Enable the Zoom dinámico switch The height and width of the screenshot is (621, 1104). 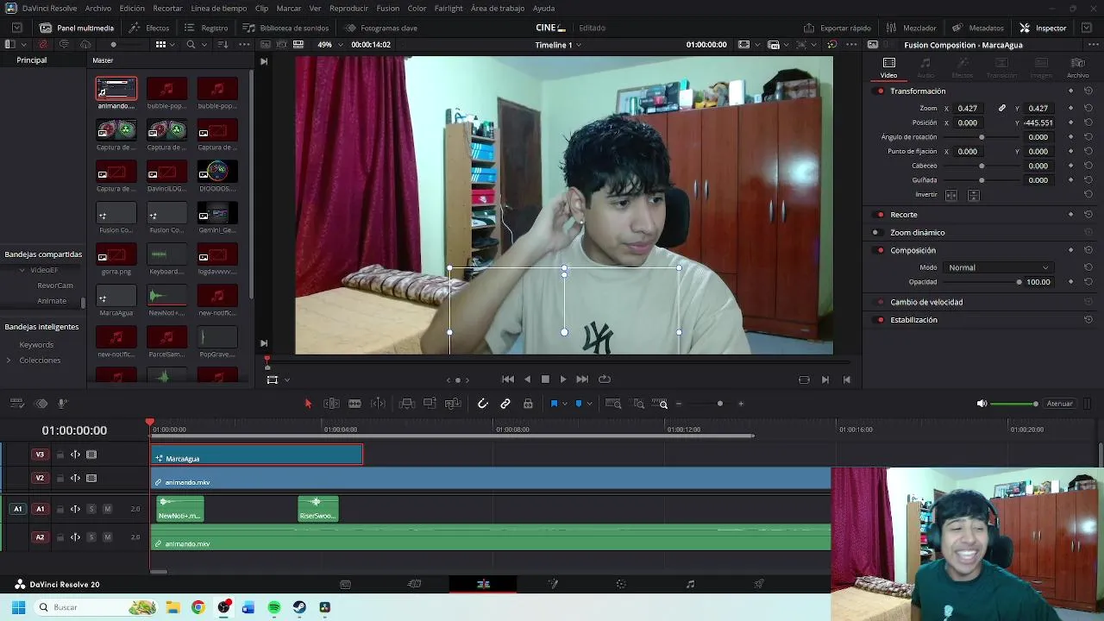click(x=876, y=233)
